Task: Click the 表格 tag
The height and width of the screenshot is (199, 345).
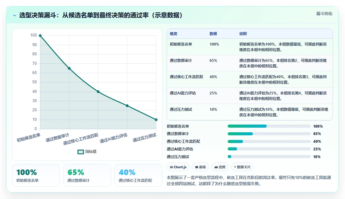Action: tap(201, 167)
